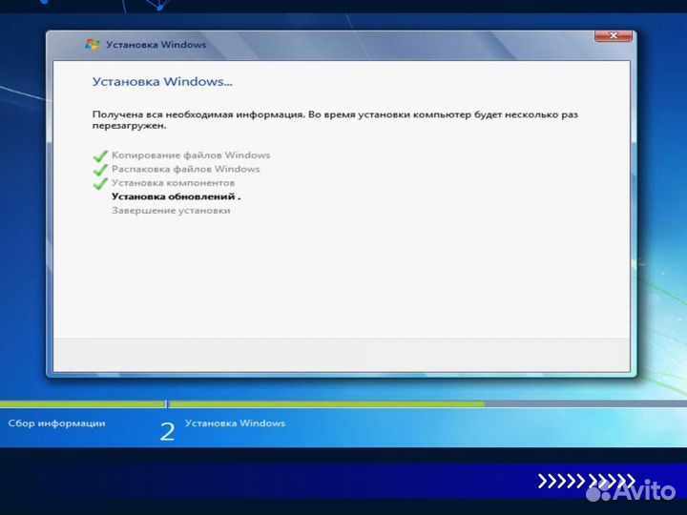The width and height of the screenshot is (687, 515).
Task: Select the 'Установка компонентов' step text
Action: 173,182
